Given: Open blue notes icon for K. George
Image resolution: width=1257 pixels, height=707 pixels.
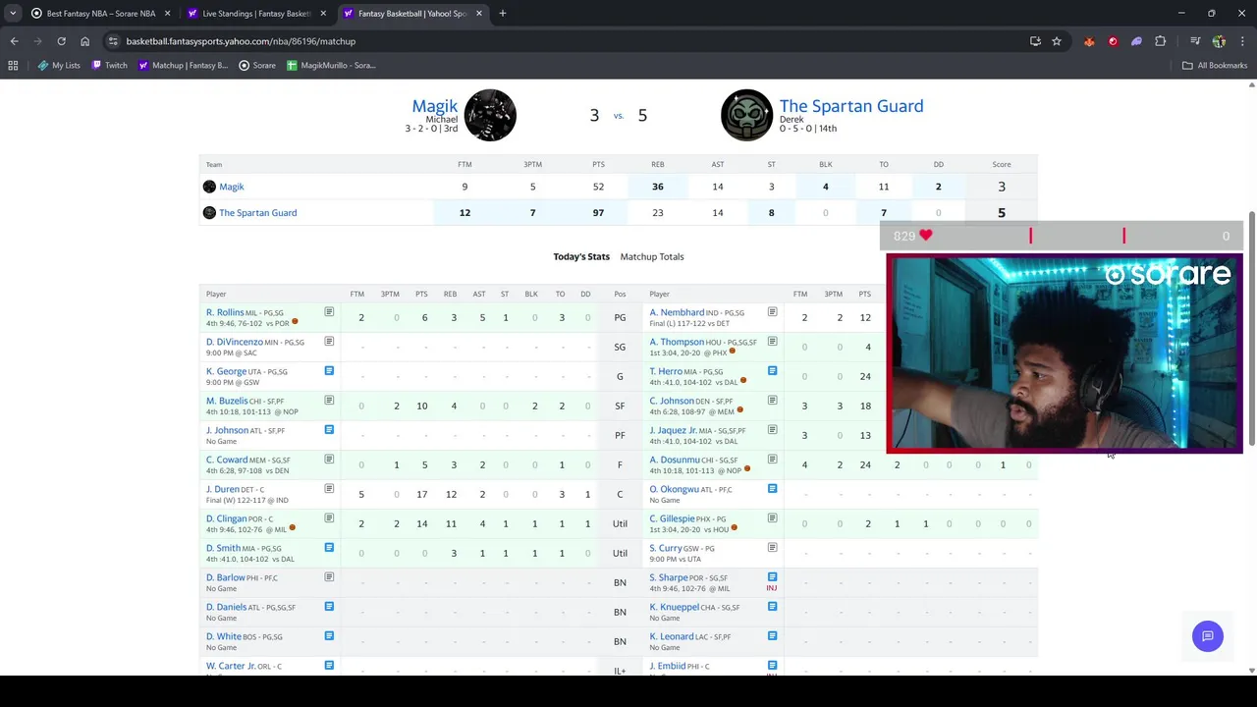Looking at the screenshot, I should coord(329,371).
